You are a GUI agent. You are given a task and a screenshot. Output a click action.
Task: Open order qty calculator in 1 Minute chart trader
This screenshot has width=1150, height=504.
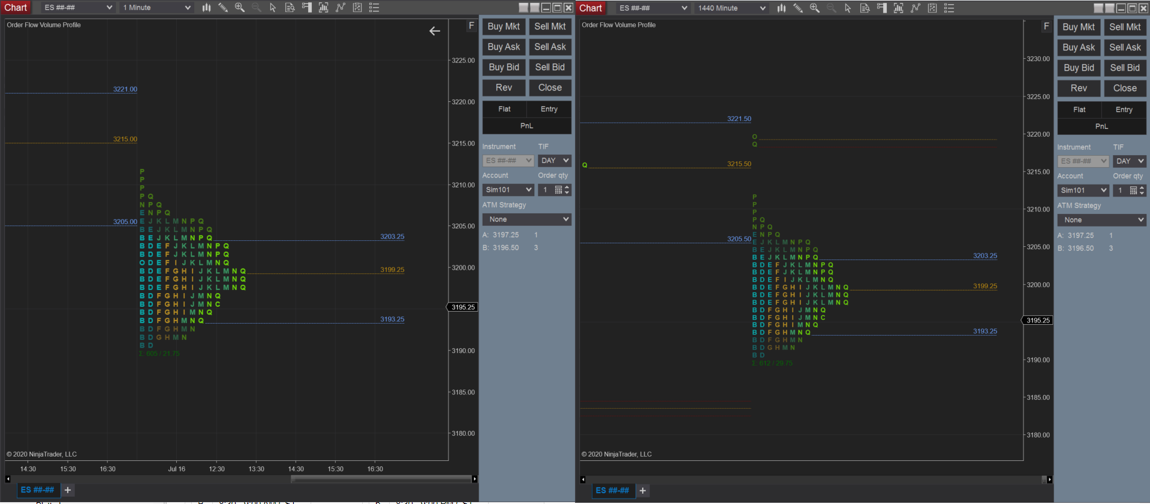click(558, 190)
